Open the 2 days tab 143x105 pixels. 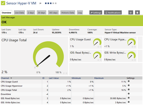click(x=31, y=13)
